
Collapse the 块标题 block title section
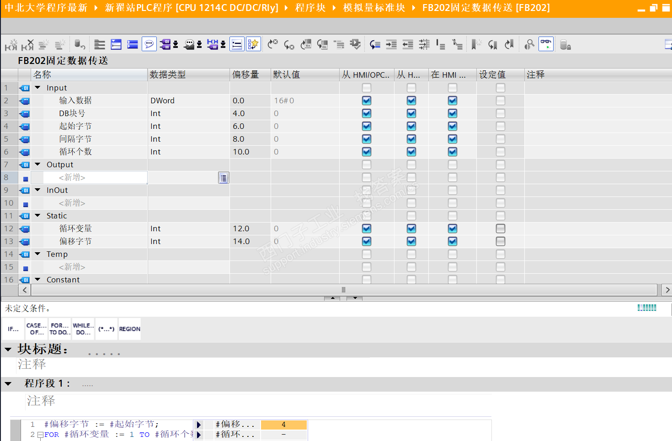(x=8, y=350)
